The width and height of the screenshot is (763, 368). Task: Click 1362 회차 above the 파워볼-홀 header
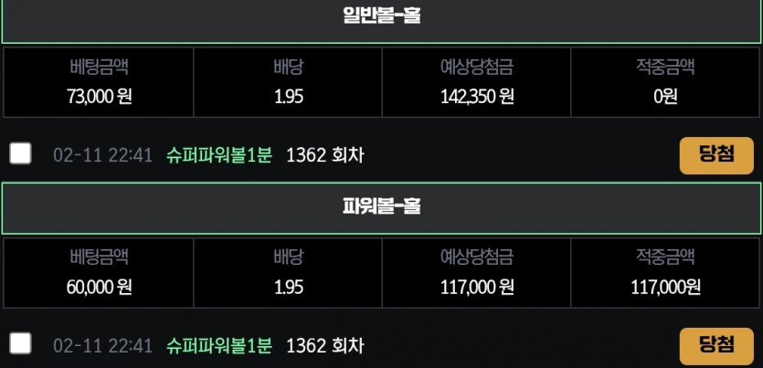[324, 155]
